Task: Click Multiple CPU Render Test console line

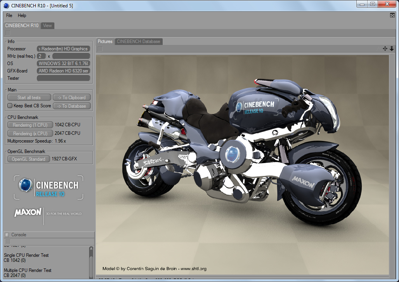Action: point(28,270)
